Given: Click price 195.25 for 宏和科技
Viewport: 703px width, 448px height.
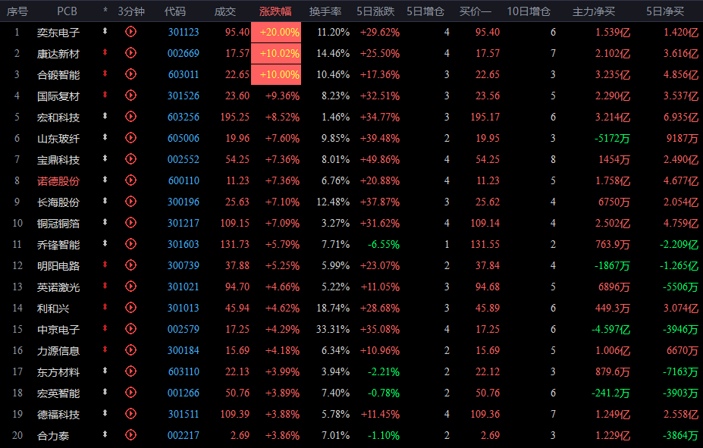Looking at the screenshot, I should (235, 117).
